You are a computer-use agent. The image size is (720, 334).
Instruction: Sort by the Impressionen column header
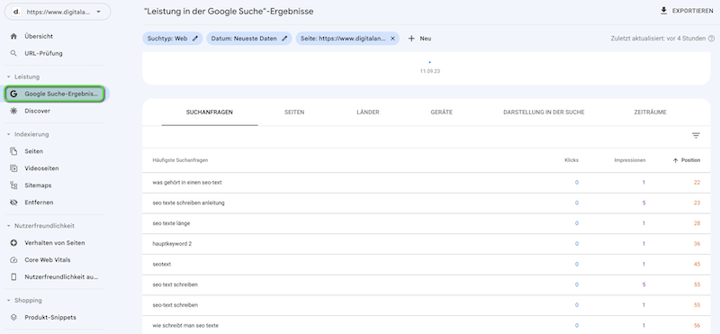[x=629, y=160]
